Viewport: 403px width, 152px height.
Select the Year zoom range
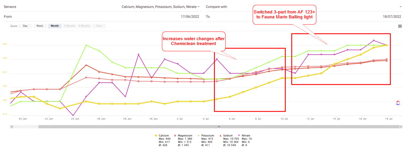coord(99,26)
